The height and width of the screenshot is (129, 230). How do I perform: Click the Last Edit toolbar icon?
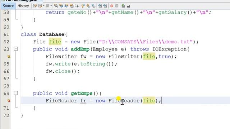pos(35,6)
